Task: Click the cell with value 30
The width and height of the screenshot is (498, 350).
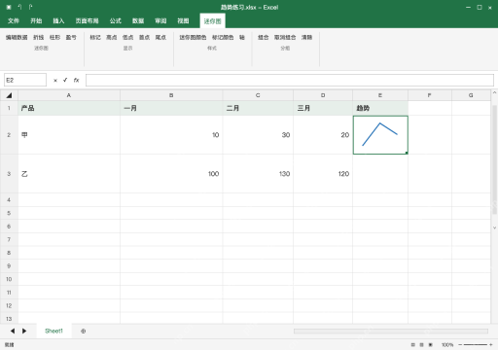Action: pyautogui.click(x=258, y=135)
